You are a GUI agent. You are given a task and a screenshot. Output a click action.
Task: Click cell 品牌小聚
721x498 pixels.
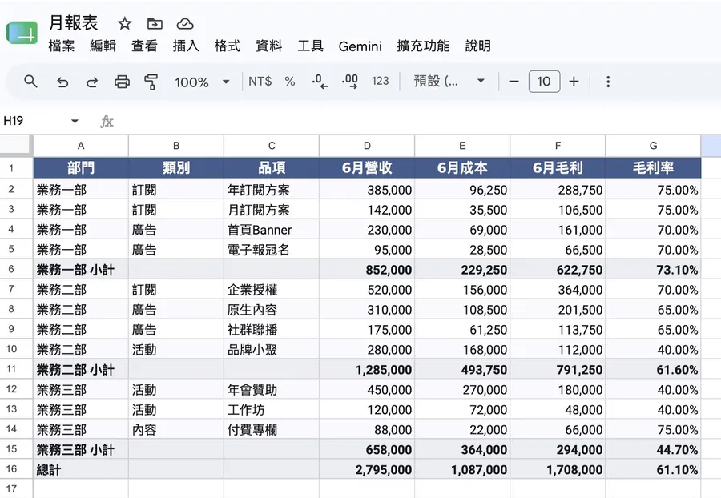point(272,350)
